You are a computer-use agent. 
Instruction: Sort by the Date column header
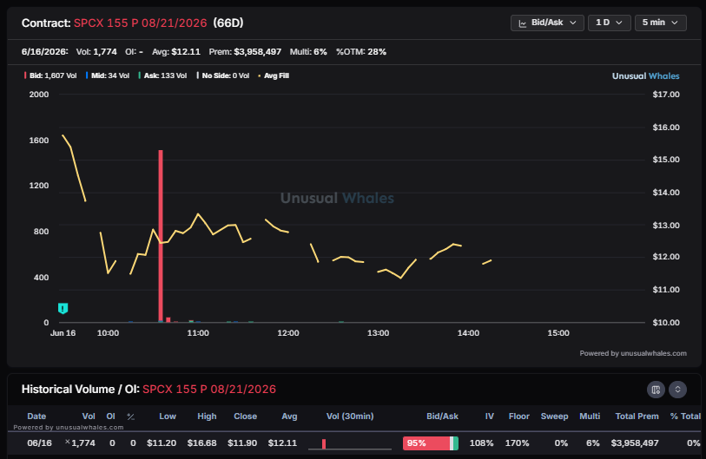coord(36,416)
